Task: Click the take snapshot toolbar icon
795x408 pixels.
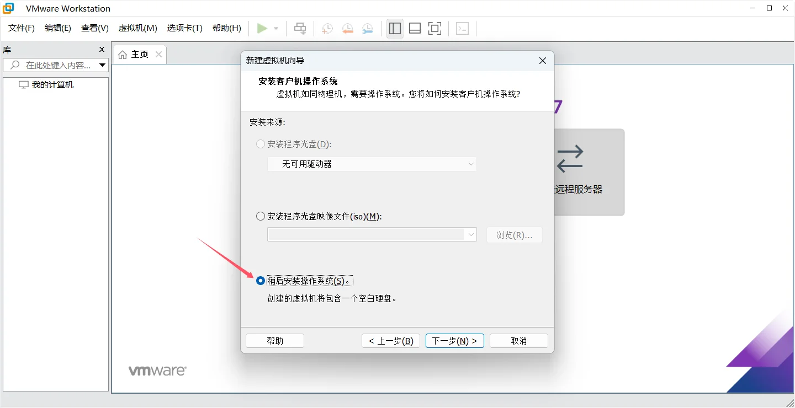Action: click(x=327, y=29)
